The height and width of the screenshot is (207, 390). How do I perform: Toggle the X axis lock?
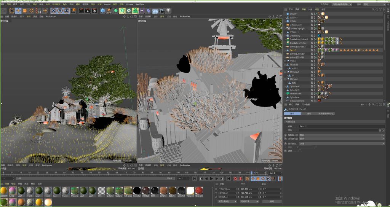point(53,11)
